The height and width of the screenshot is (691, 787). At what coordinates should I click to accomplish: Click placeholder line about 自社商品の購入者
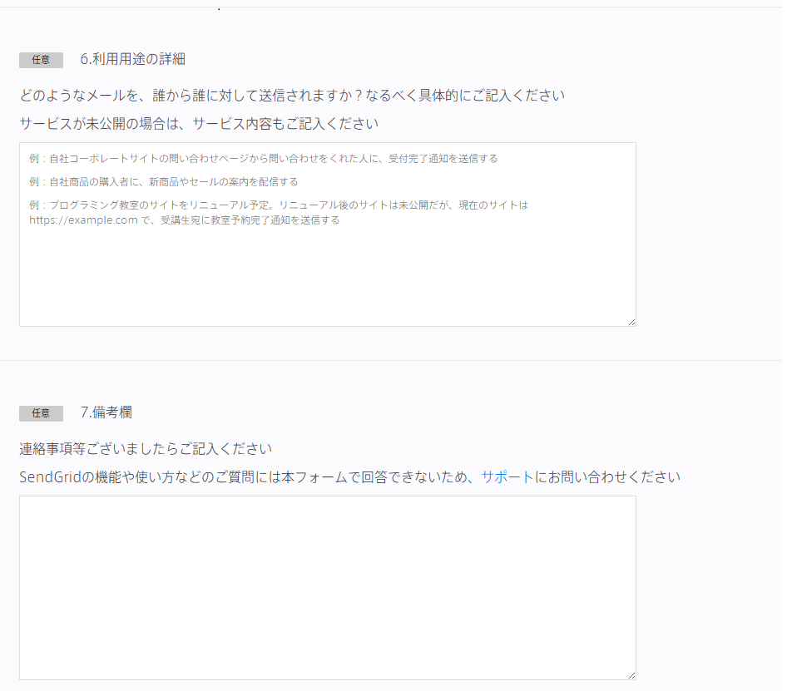point(164,181)
